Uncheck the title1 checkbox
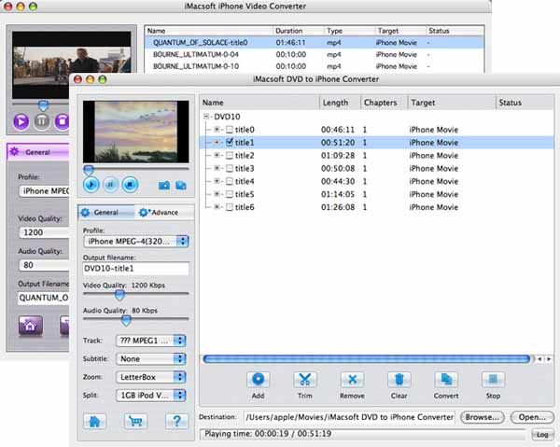 pos(229,143)
